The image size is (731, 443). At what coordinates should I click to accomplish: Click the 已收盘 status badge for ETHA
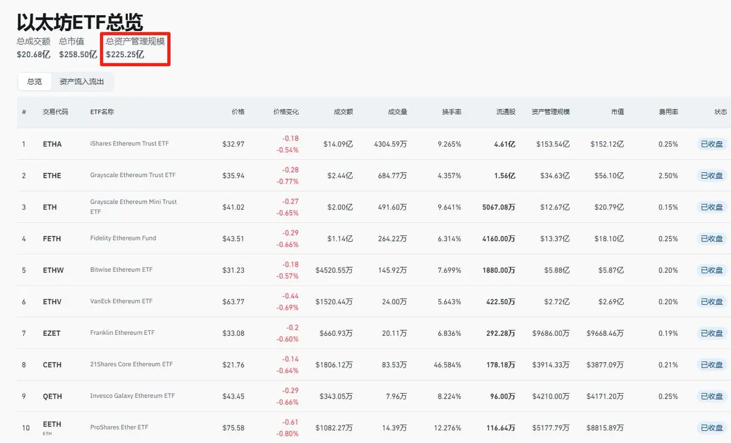712,144
